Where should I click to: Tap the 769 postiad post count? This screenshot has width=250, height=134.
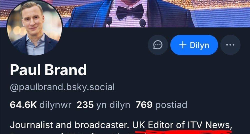point(161,105)
